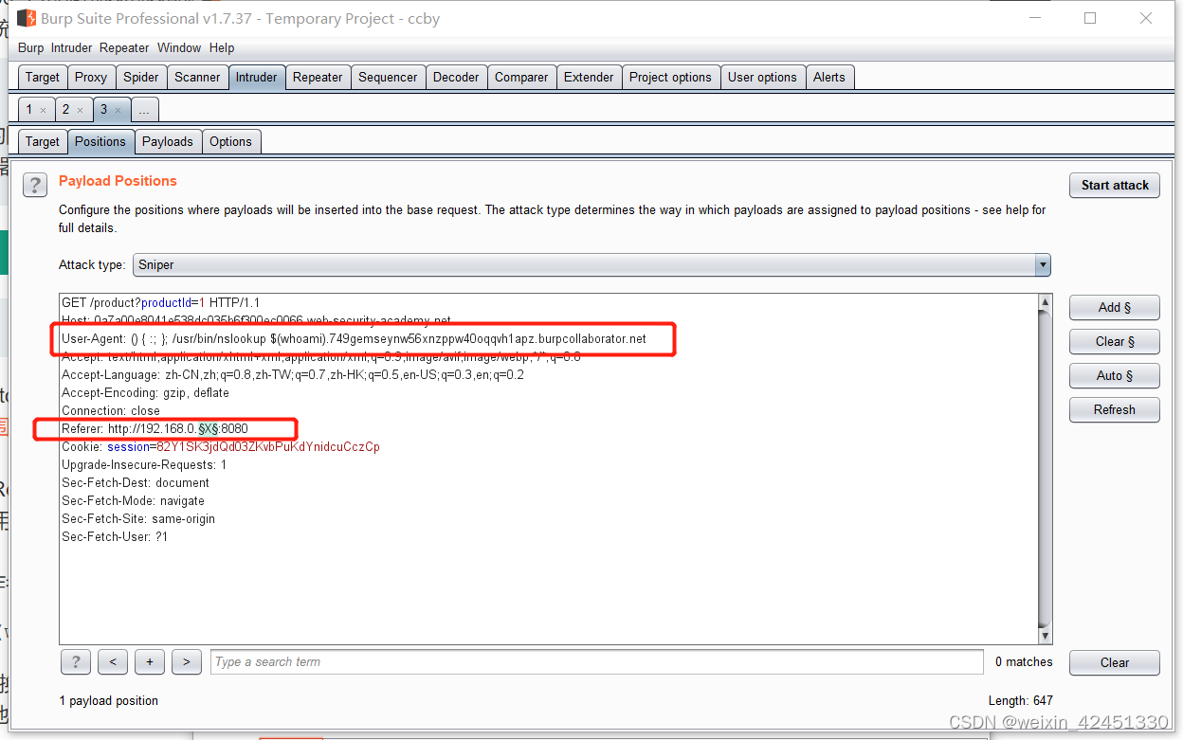Switch to the Extender tab

tap(589, 78)
